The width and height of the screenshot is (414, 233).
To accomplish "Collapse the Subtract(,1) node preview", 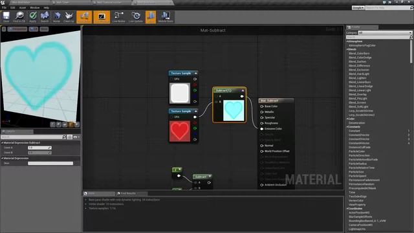I will pos(243,91).
